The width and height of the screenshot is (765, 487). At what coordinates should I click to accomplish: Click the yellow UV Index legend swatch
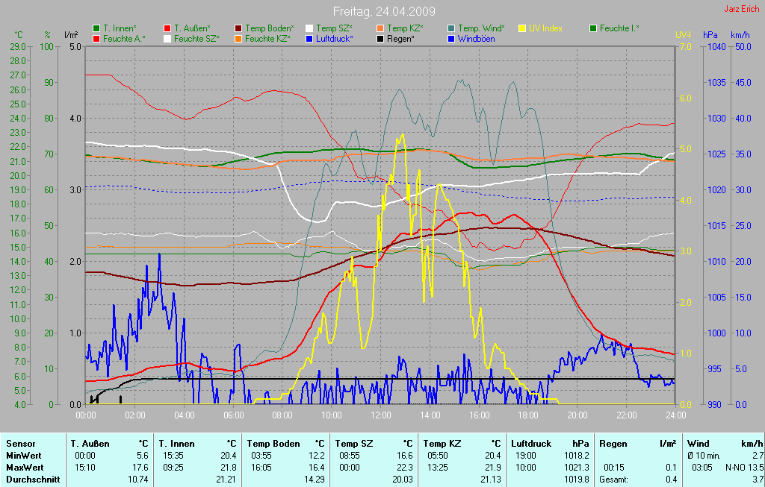[521, 28]
